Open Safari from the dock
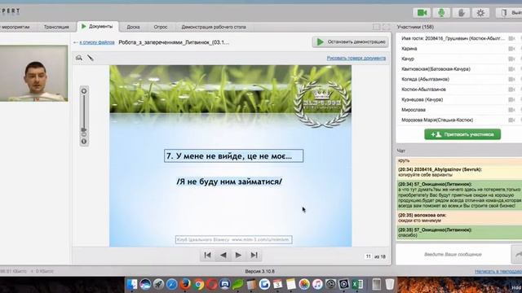Image resolution: width=522 pixels, height=293 pixels. point(172,284)
